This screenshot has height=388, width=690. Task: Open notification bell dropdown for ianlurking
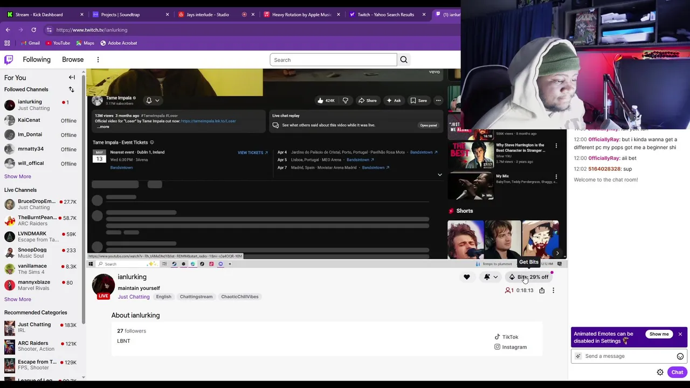[x=491, y=277]
